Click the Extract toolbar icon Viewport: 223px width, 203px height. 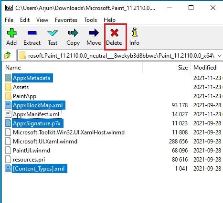(x=32, y=33)
